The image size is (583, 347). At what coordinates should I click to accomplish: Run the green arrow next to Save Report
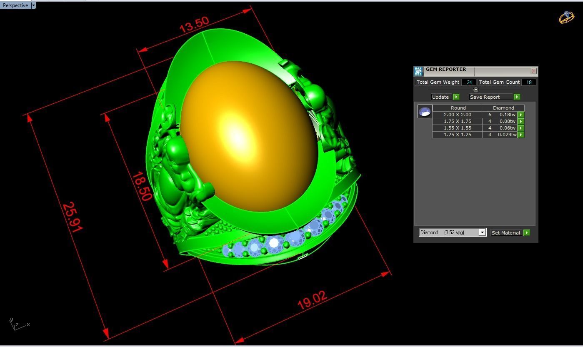pyautogui.click(x=517, y=97)
